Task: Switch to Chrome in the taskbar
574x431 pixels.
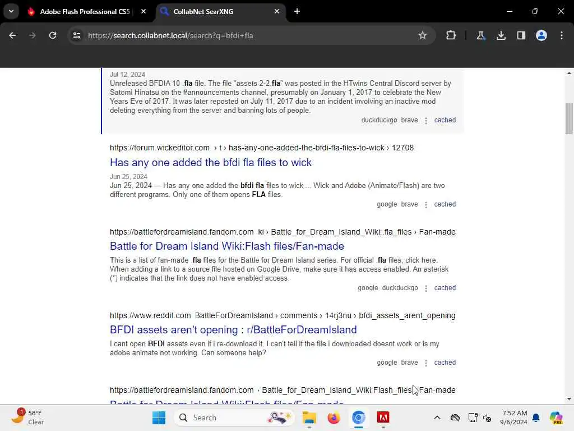Action: click(358, 418)
